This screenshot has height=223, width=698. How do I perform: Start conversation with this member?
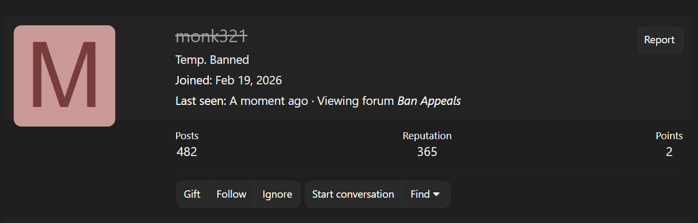point(353,194)
